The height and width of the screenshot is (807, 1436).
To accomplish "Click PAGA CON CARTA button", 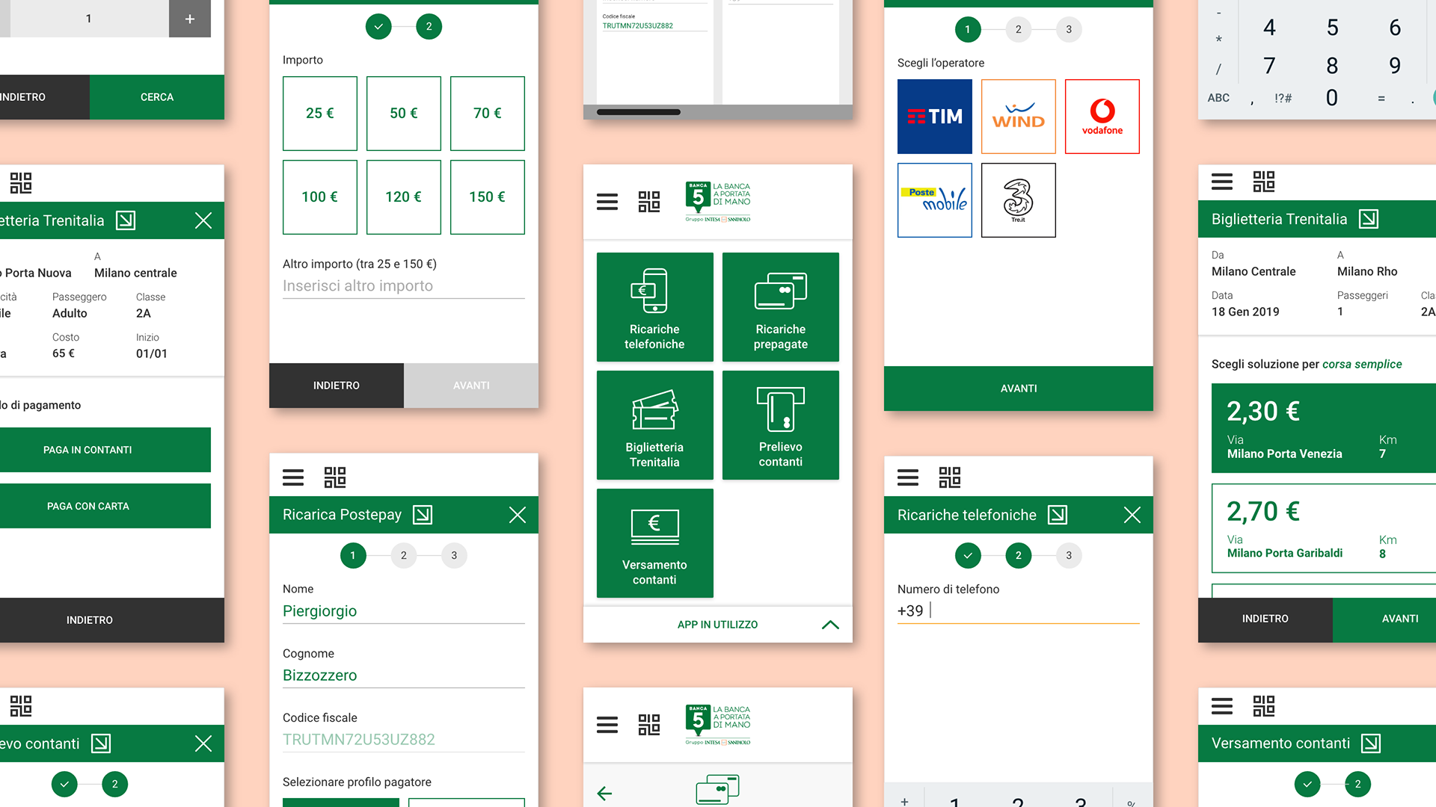I will coord(105,506).
